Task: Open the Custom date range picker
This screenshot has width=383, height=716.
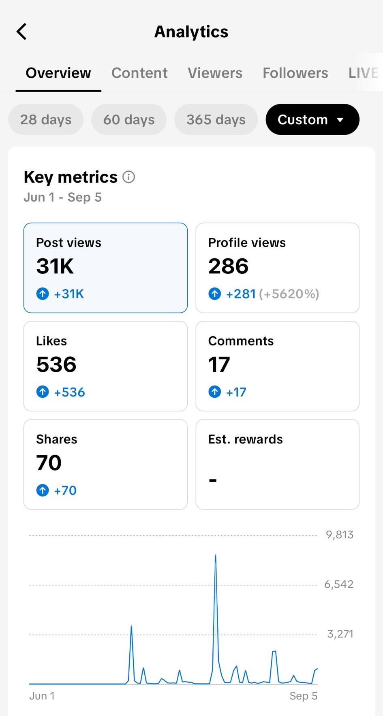Action: 312,119
